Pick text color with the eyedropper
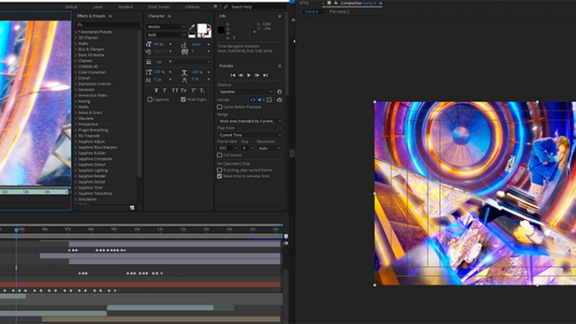576x324 pixels. click(192, 28)
